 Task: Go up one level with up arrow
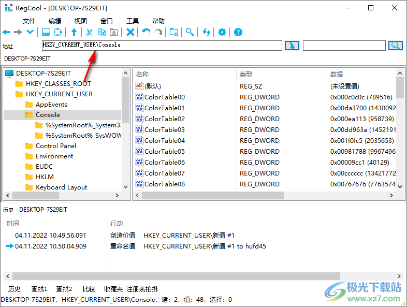pos(74,32)
